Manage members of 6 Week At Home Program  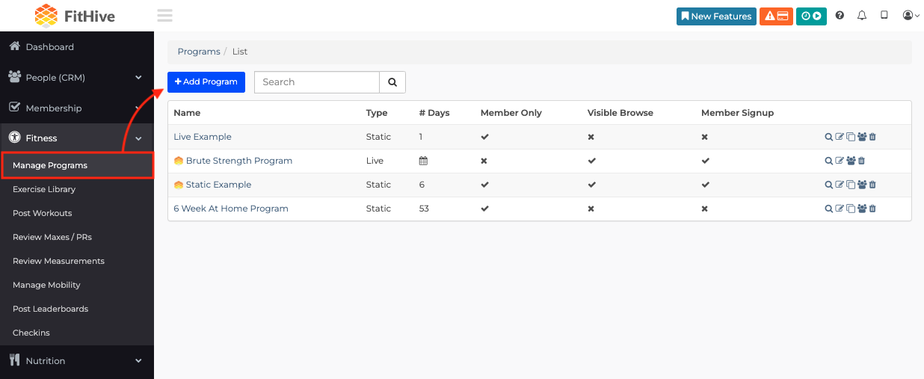[x=862, y=209]
